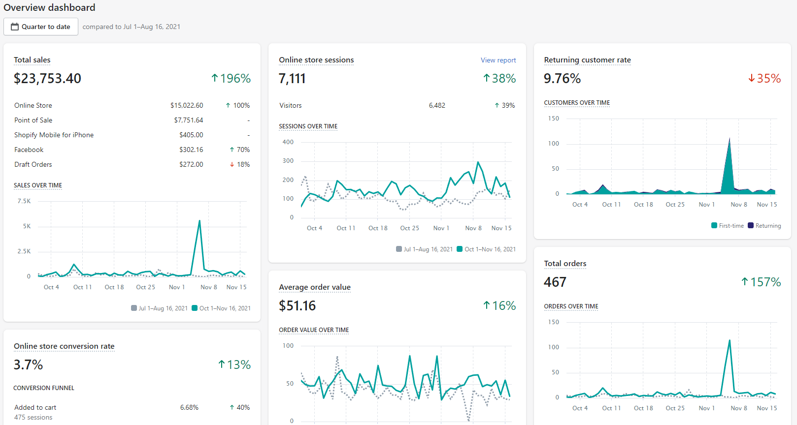The height and width of the screenshot is (425, 797).
Task: Click the customers spike peak in customers chart
Action: [x=730, y=138]
